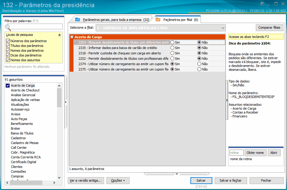287x190 pixels.
Task: Click Salvar e fechar button
Action: click(x=231, y=180)
